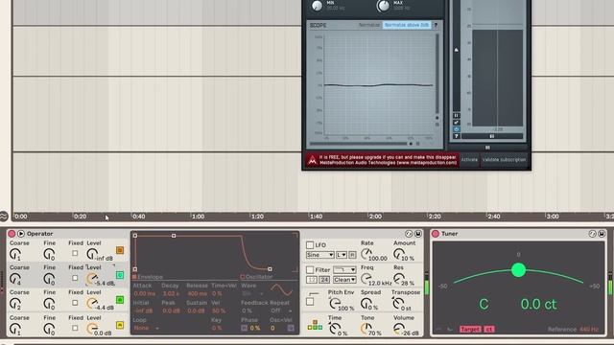
Task: Turn off the Tuner device activator
Action: click(x=435, y=234)
